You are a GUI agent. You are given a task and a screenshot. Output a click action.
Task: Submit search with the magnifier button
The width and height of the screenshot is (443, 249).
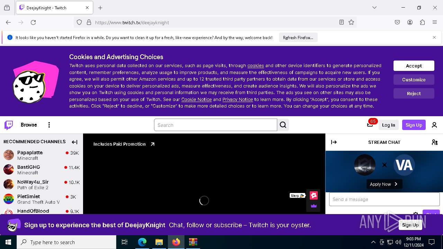coord(283,125)
